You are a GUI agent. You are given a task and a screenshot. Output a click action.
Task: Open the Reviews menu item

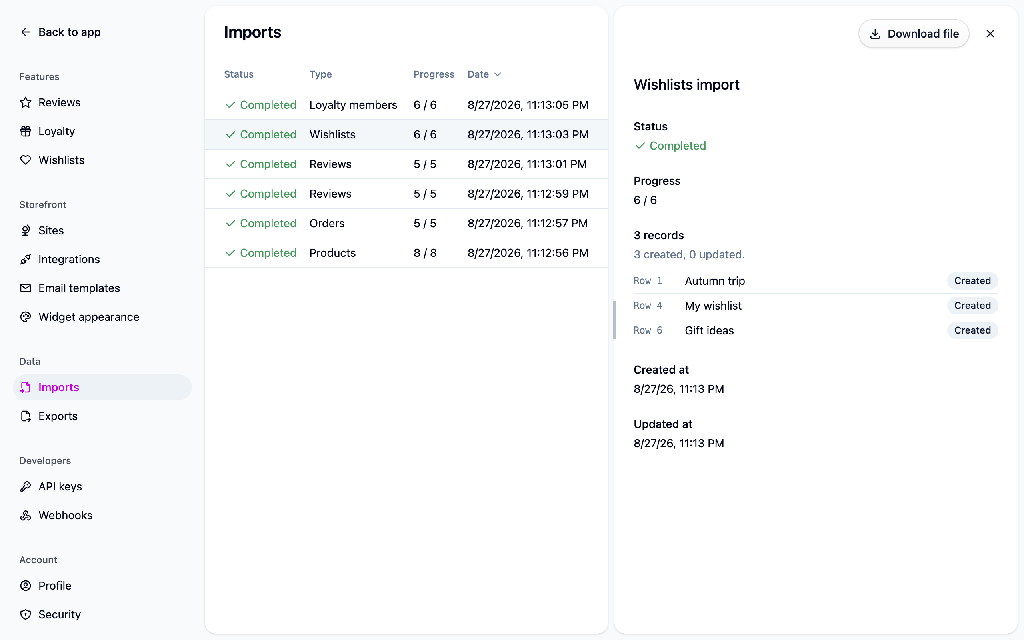102,102
